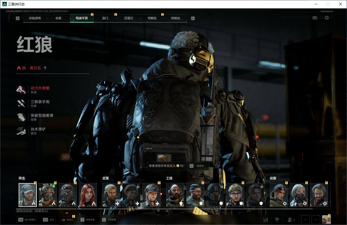Click the second empty teammate plus slot
Screen dimensions: 347x225
pos(316,220)
